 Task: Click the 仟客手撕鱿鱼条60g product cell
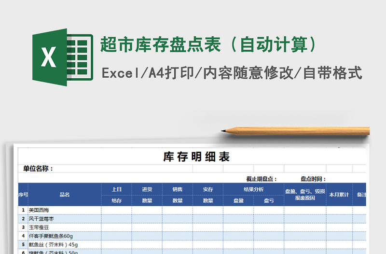[65, 236]
